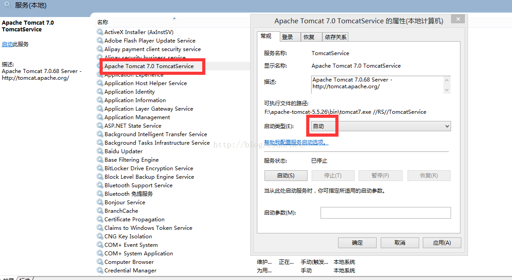Click the gear icon beside Block Level Backup Engine Service
This screenshot has width=512, height=280.
click(100, 176)
